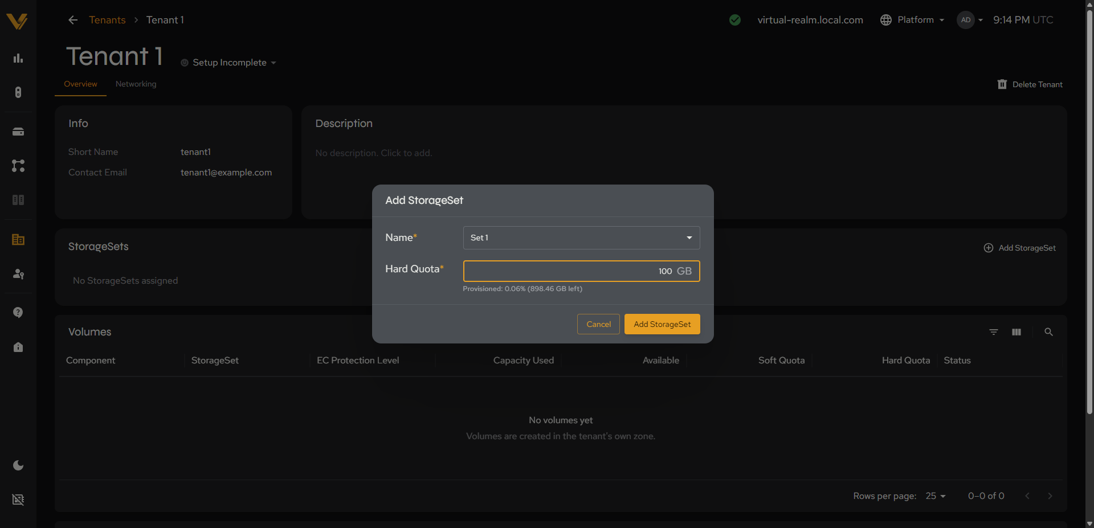Open the user management sidebar icon
This screenshot has width=1094, height=528.
click(x=18, y=274)
